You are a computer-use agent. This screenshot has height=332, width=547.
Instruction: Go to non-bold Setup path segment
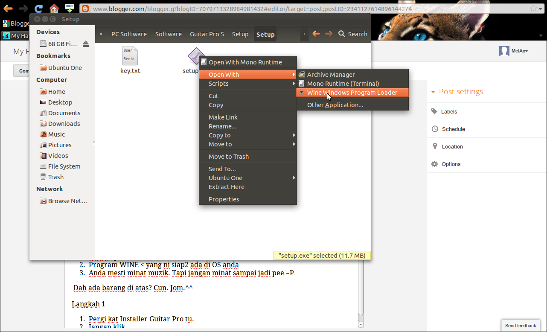point(240,34)
